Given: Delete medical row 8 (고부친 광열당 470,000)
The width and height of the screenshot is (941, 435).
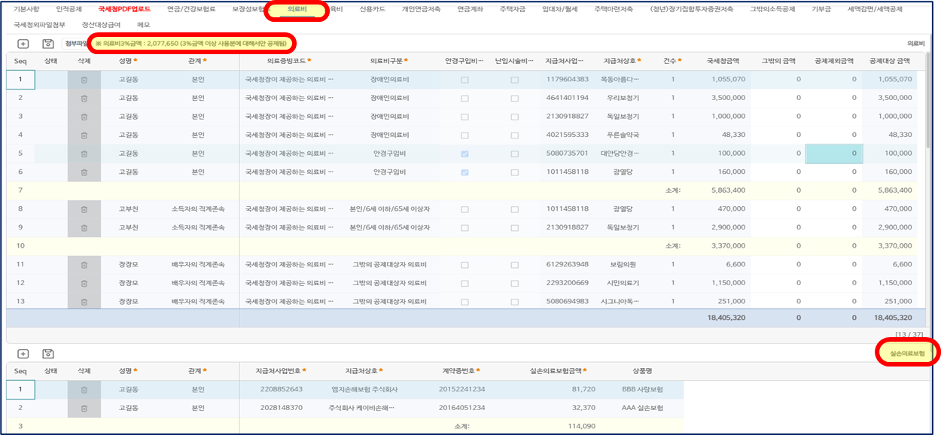Looking at the screenshot, I should click(x=84, y=208).
